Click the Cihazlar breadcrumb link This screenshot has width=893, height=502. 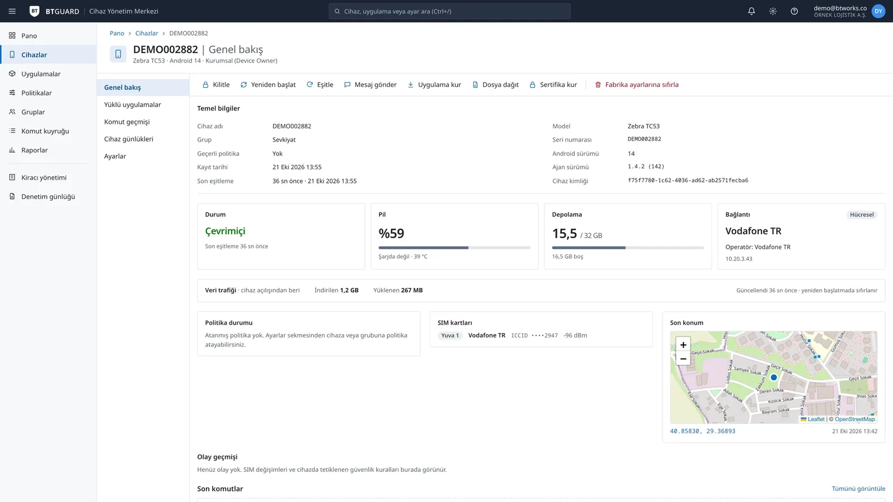(x=146, y=33)
